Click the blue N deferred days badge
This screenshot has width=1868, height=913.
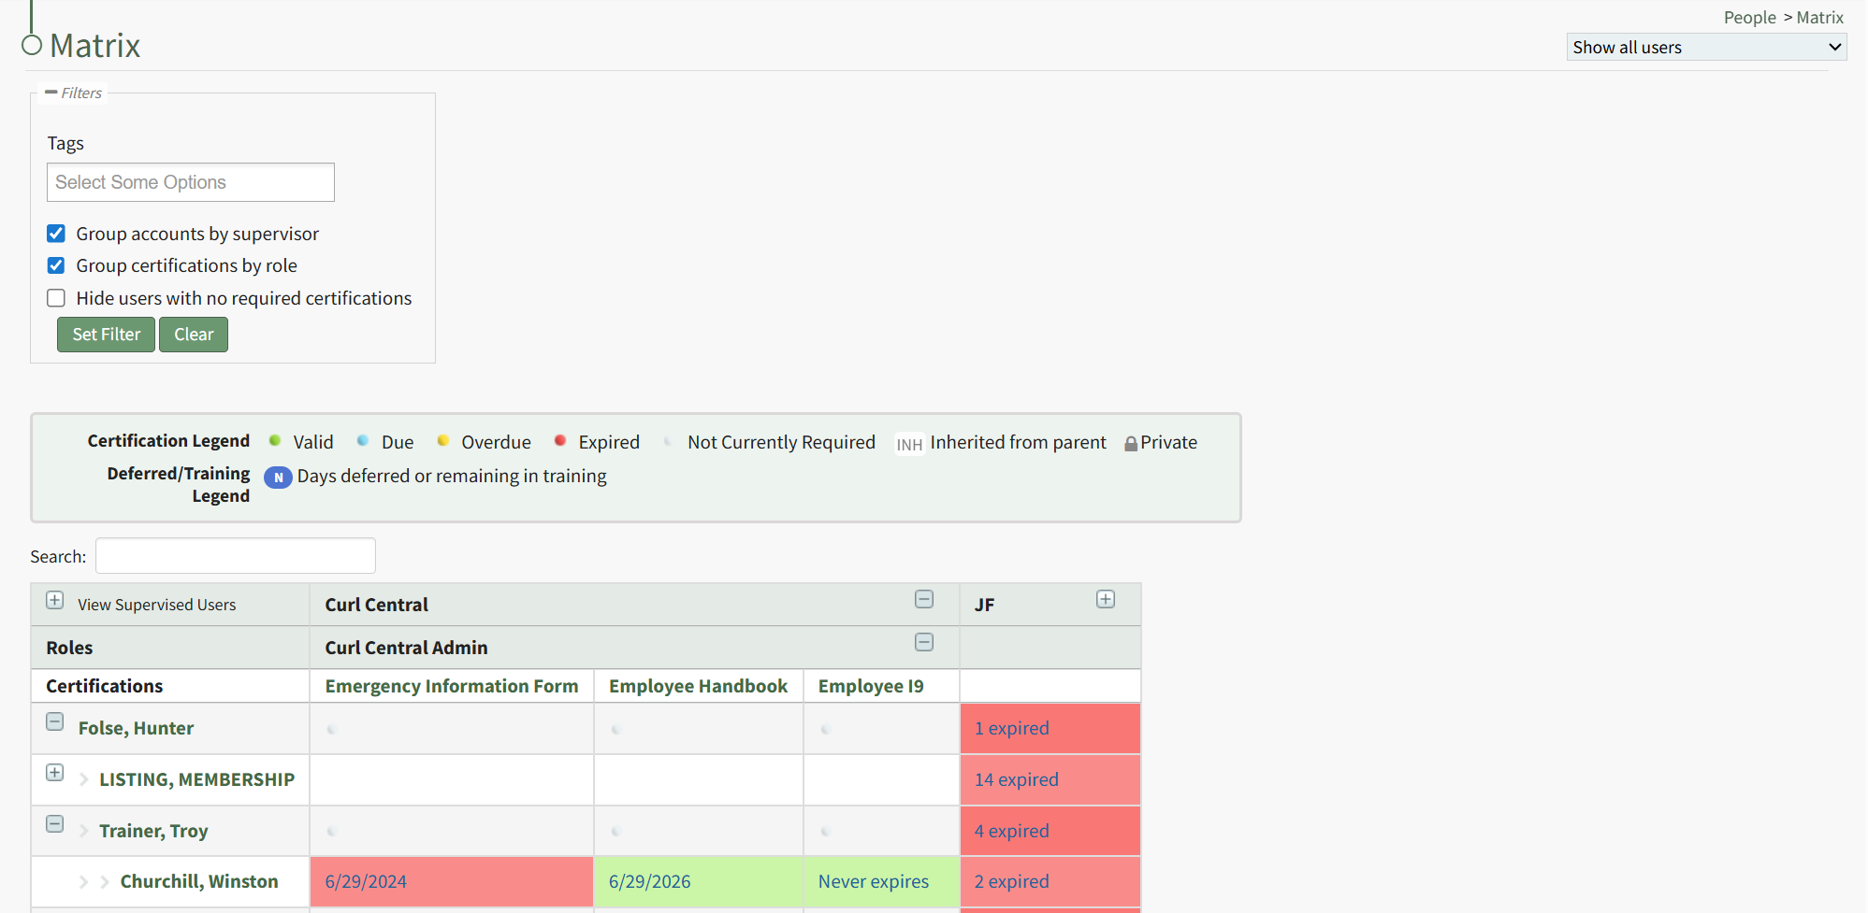(x=278, y=478)
